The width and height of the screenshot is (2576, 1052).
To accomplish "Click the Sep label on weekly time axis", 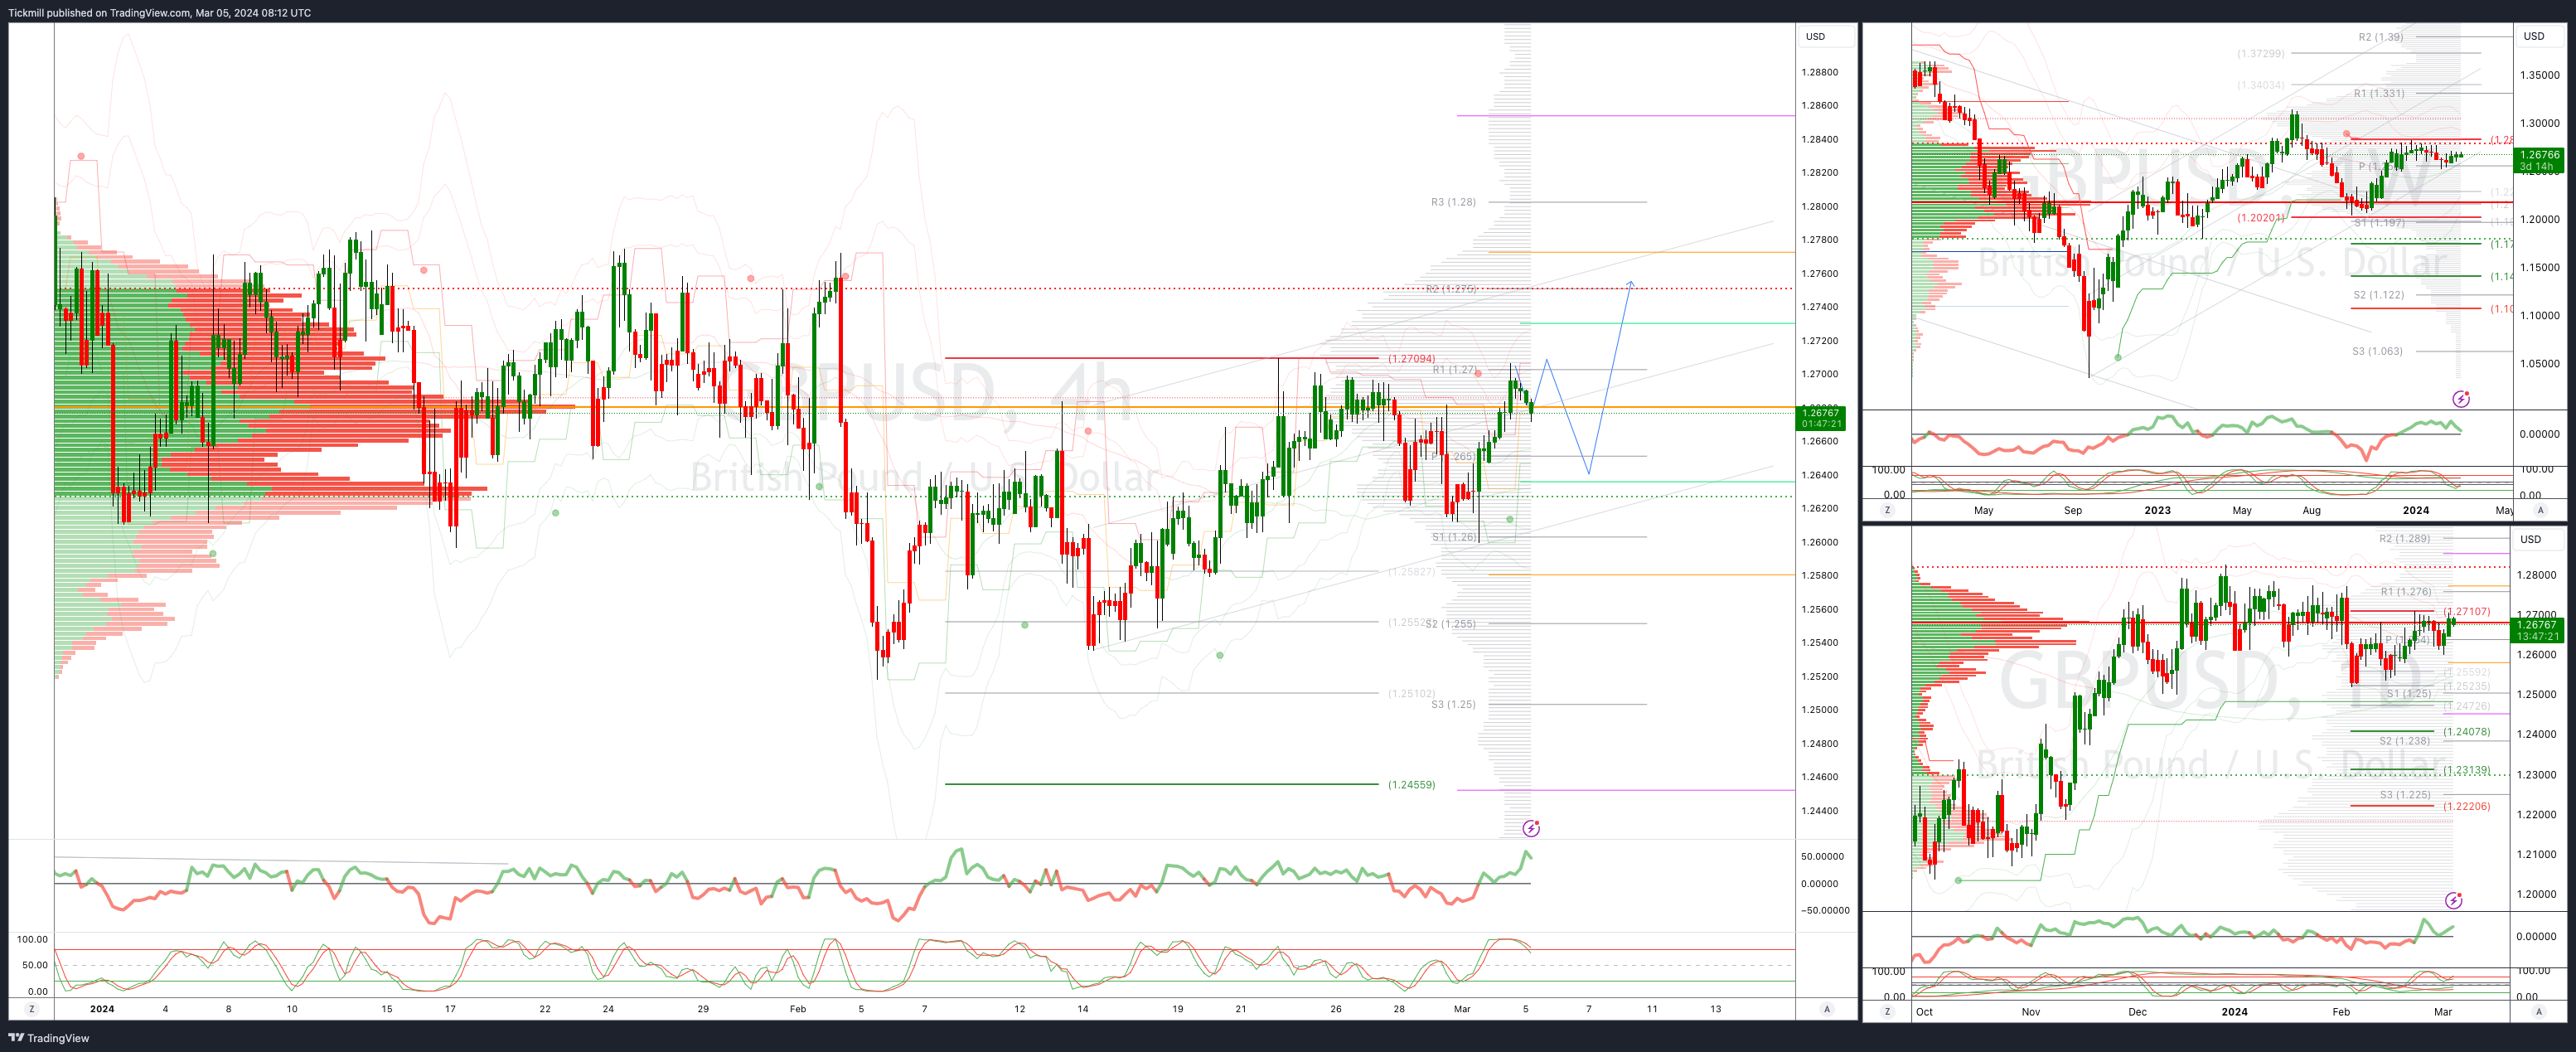I will coord(2073,510).
